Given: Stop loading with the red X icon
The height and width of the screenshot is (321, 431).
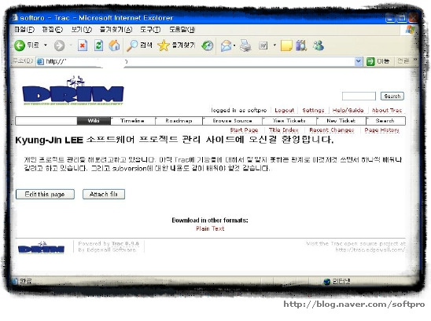Looking at the screenshot, I should (82, 46).
